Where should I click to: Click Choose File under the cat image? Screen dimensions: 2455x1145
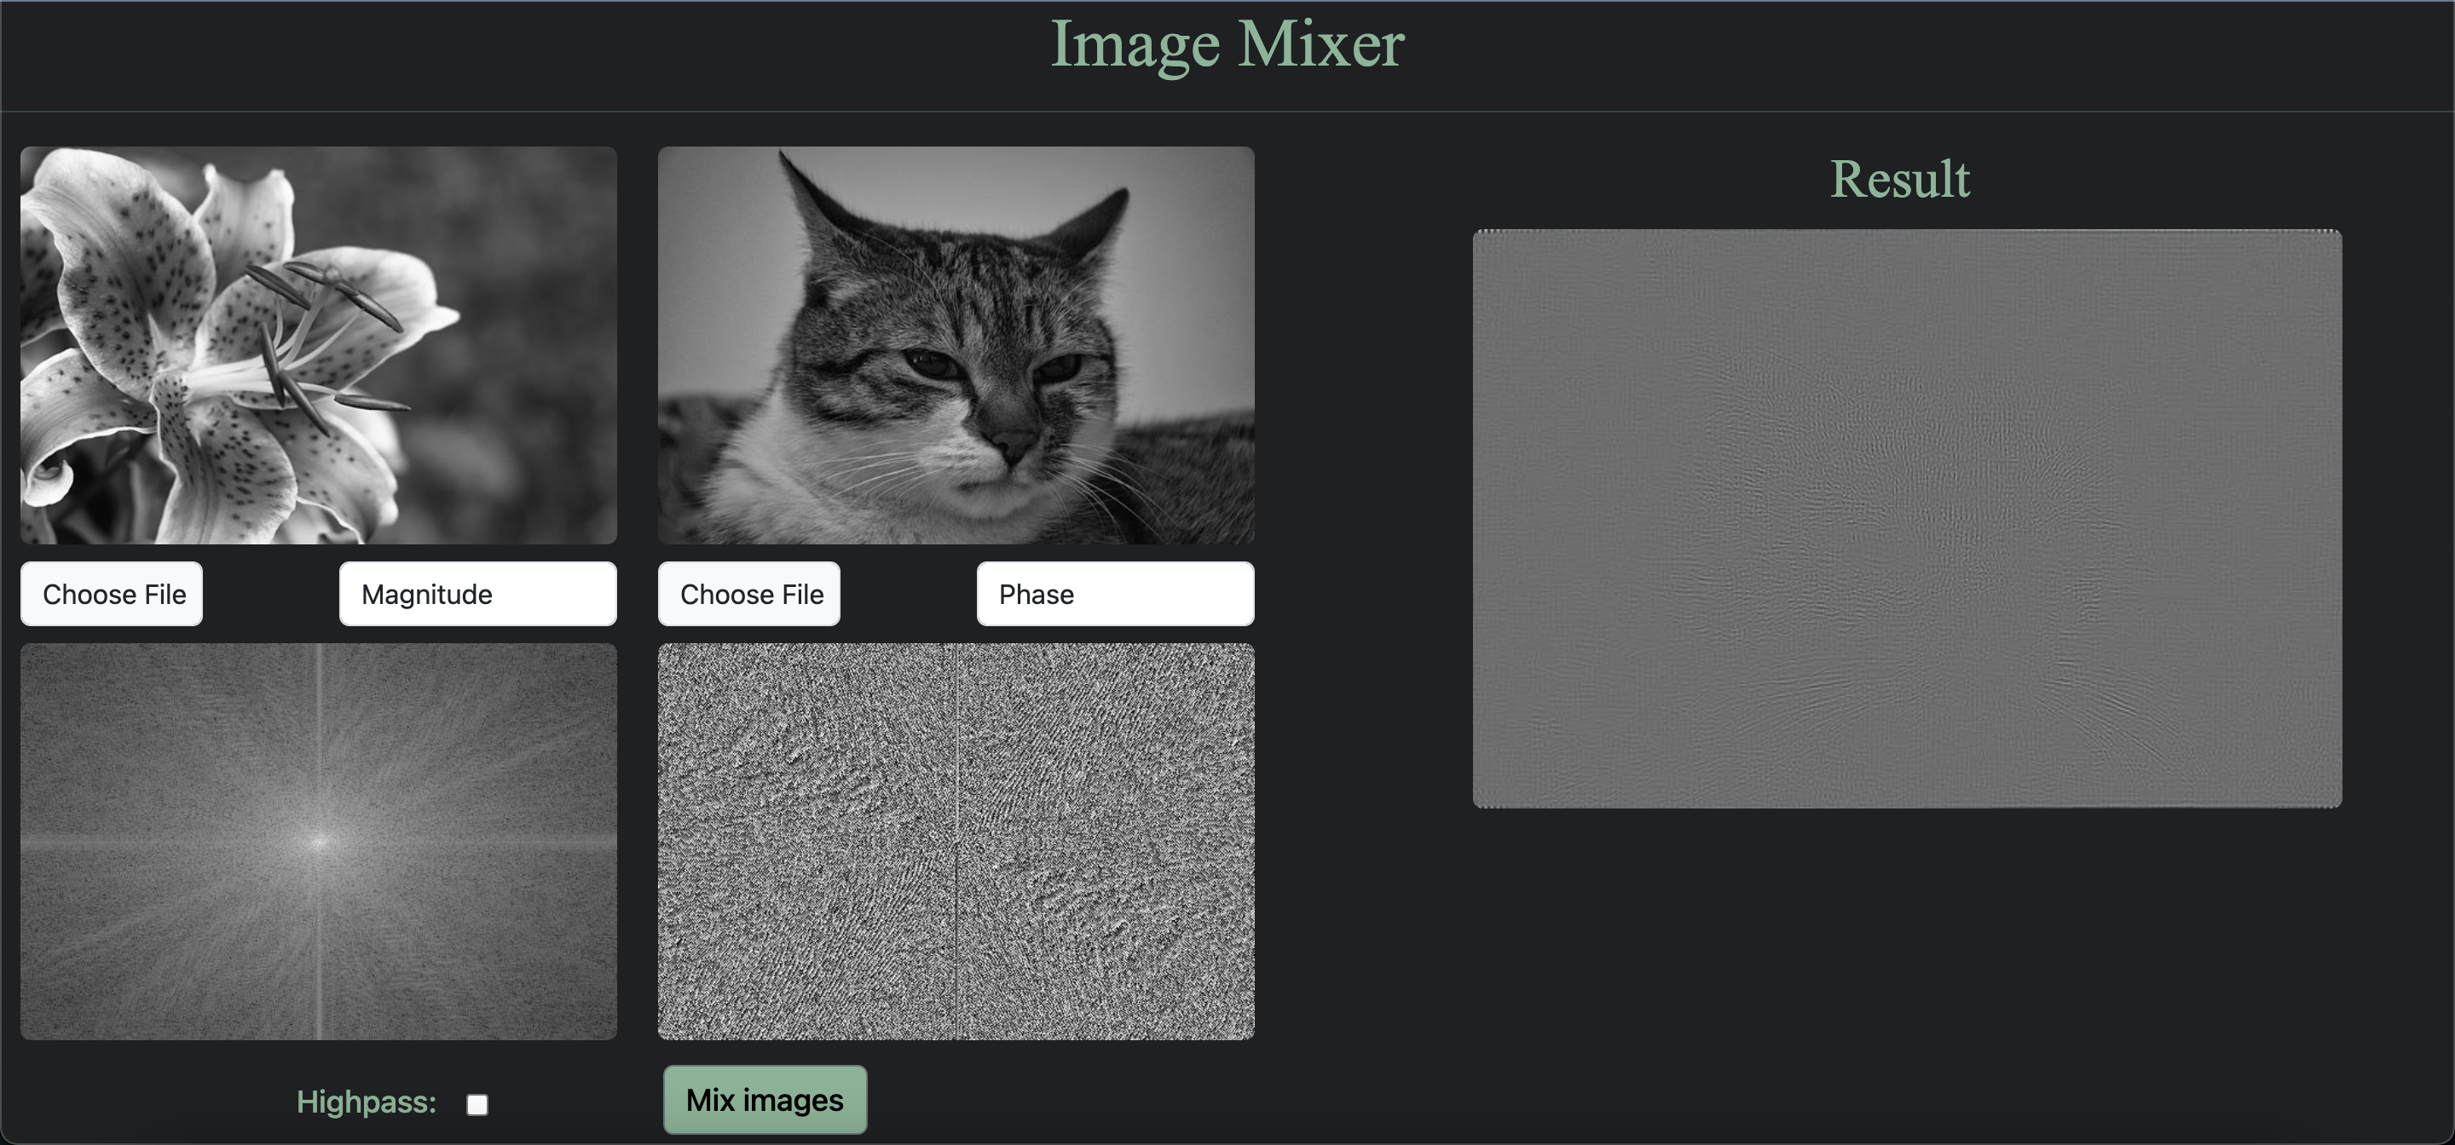point(749,594)
